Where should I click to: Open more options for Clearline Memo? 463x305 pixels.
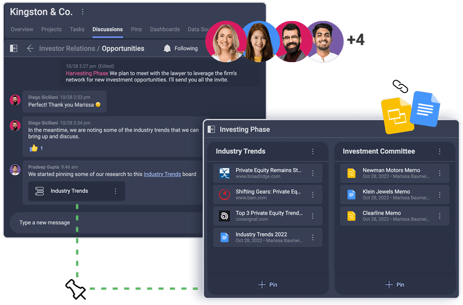pos(439,216)
